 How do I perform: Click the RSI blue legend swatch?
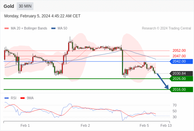coord(7,98)
